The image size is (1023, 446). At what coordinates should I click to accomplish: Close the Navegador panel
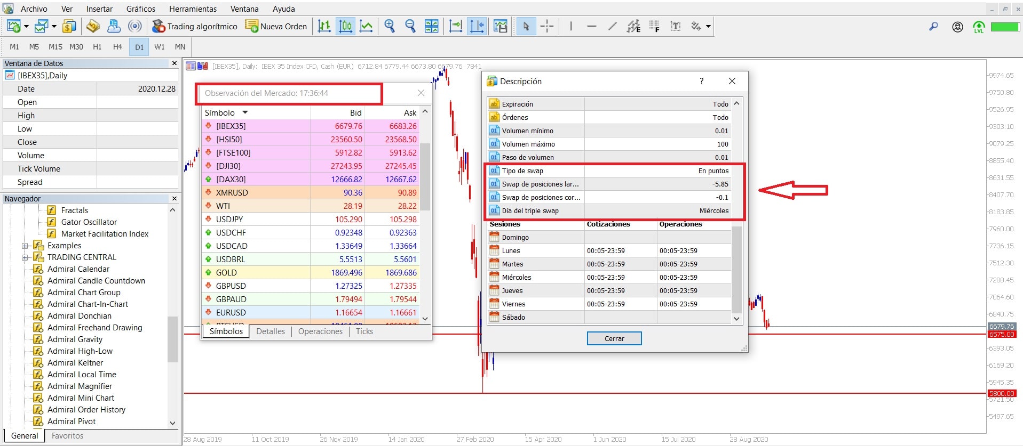[174, 198]
